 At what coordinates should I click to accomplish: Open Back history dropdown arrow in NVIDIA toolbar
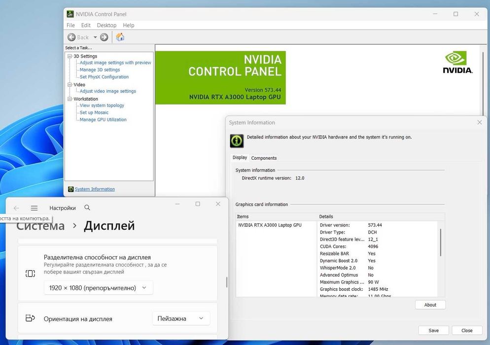pyautogui.click(x=95, y=37)
